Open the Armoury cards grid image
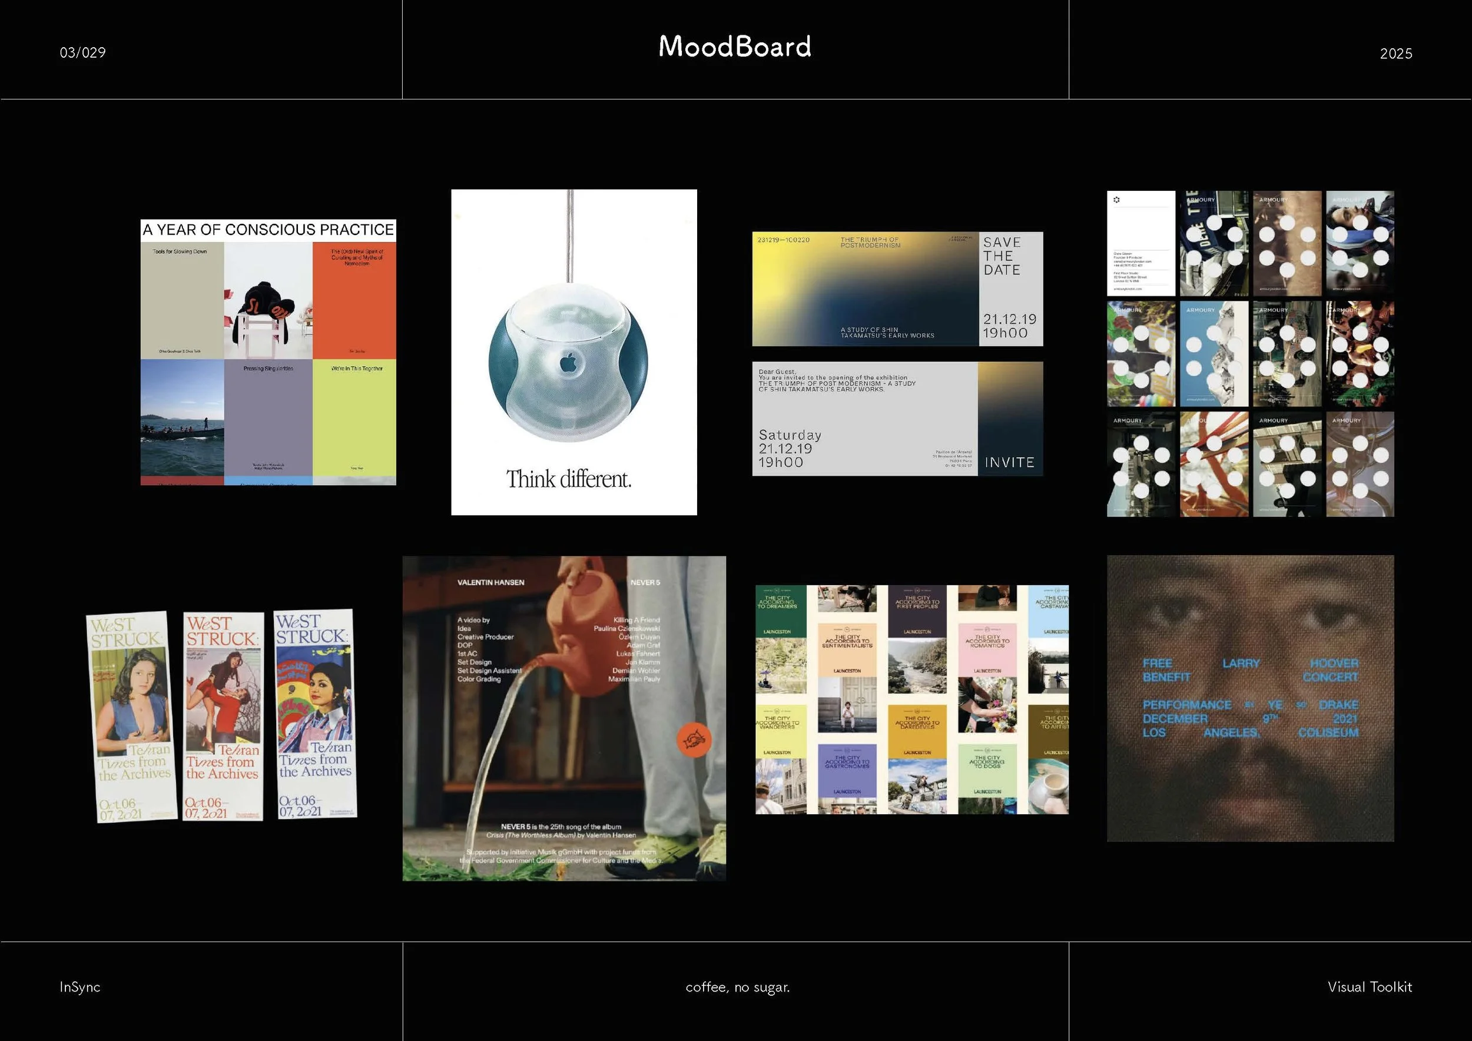This screenshot has height=1041, width=1472. point(1250,354)
